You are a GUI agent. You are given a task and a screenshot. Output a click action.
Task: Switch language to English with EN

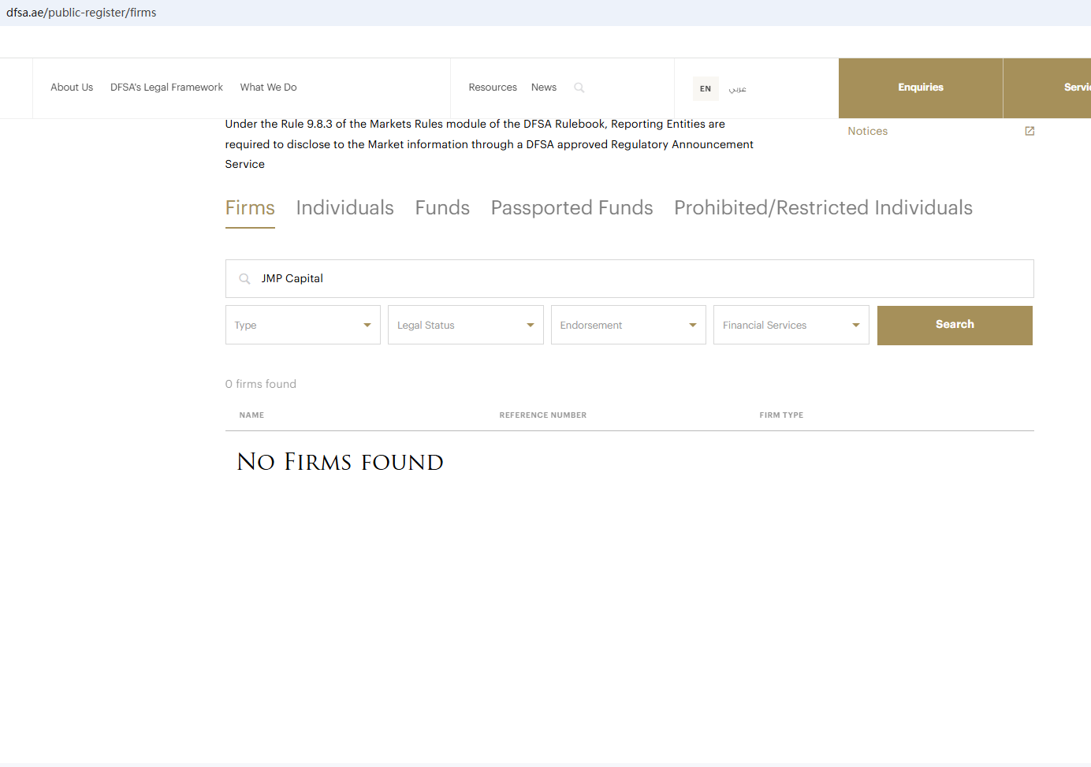point(705,88)
